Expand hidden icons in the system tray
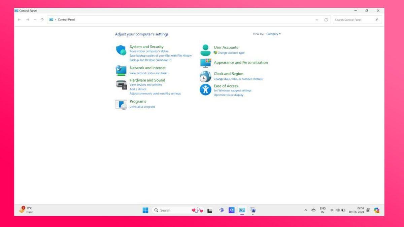 306,210
